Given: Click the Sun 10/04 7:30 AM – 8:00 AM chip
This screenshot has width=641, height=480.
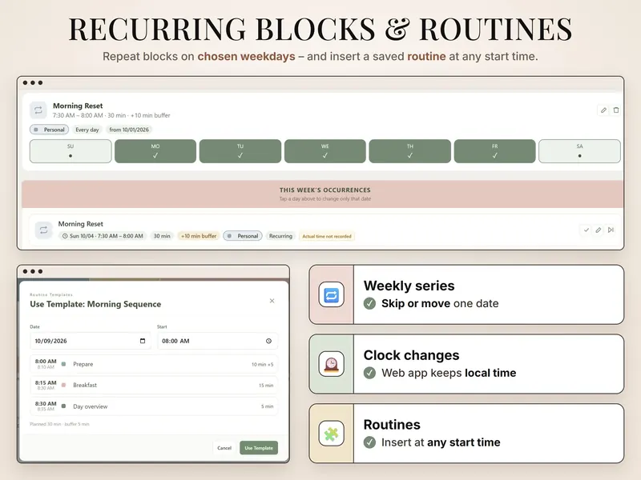Looking at the screenshot, I should [103, 236].
